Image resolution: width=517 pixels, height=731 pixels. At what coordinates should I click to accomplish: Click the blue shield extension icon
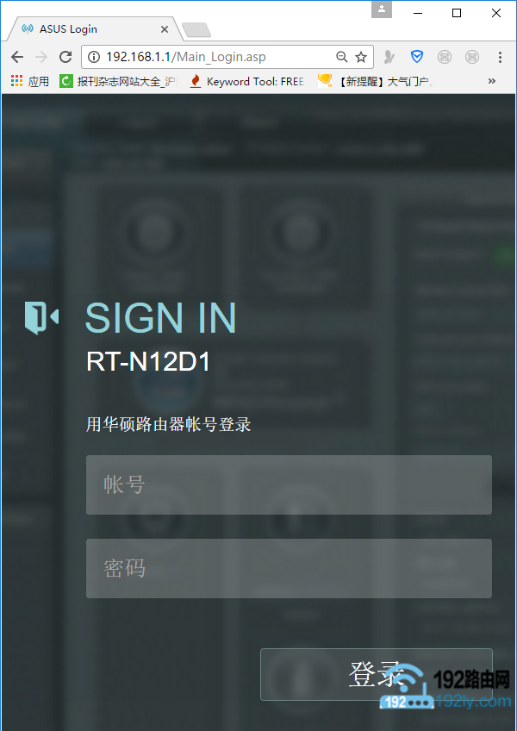click(x=416, y=57)
